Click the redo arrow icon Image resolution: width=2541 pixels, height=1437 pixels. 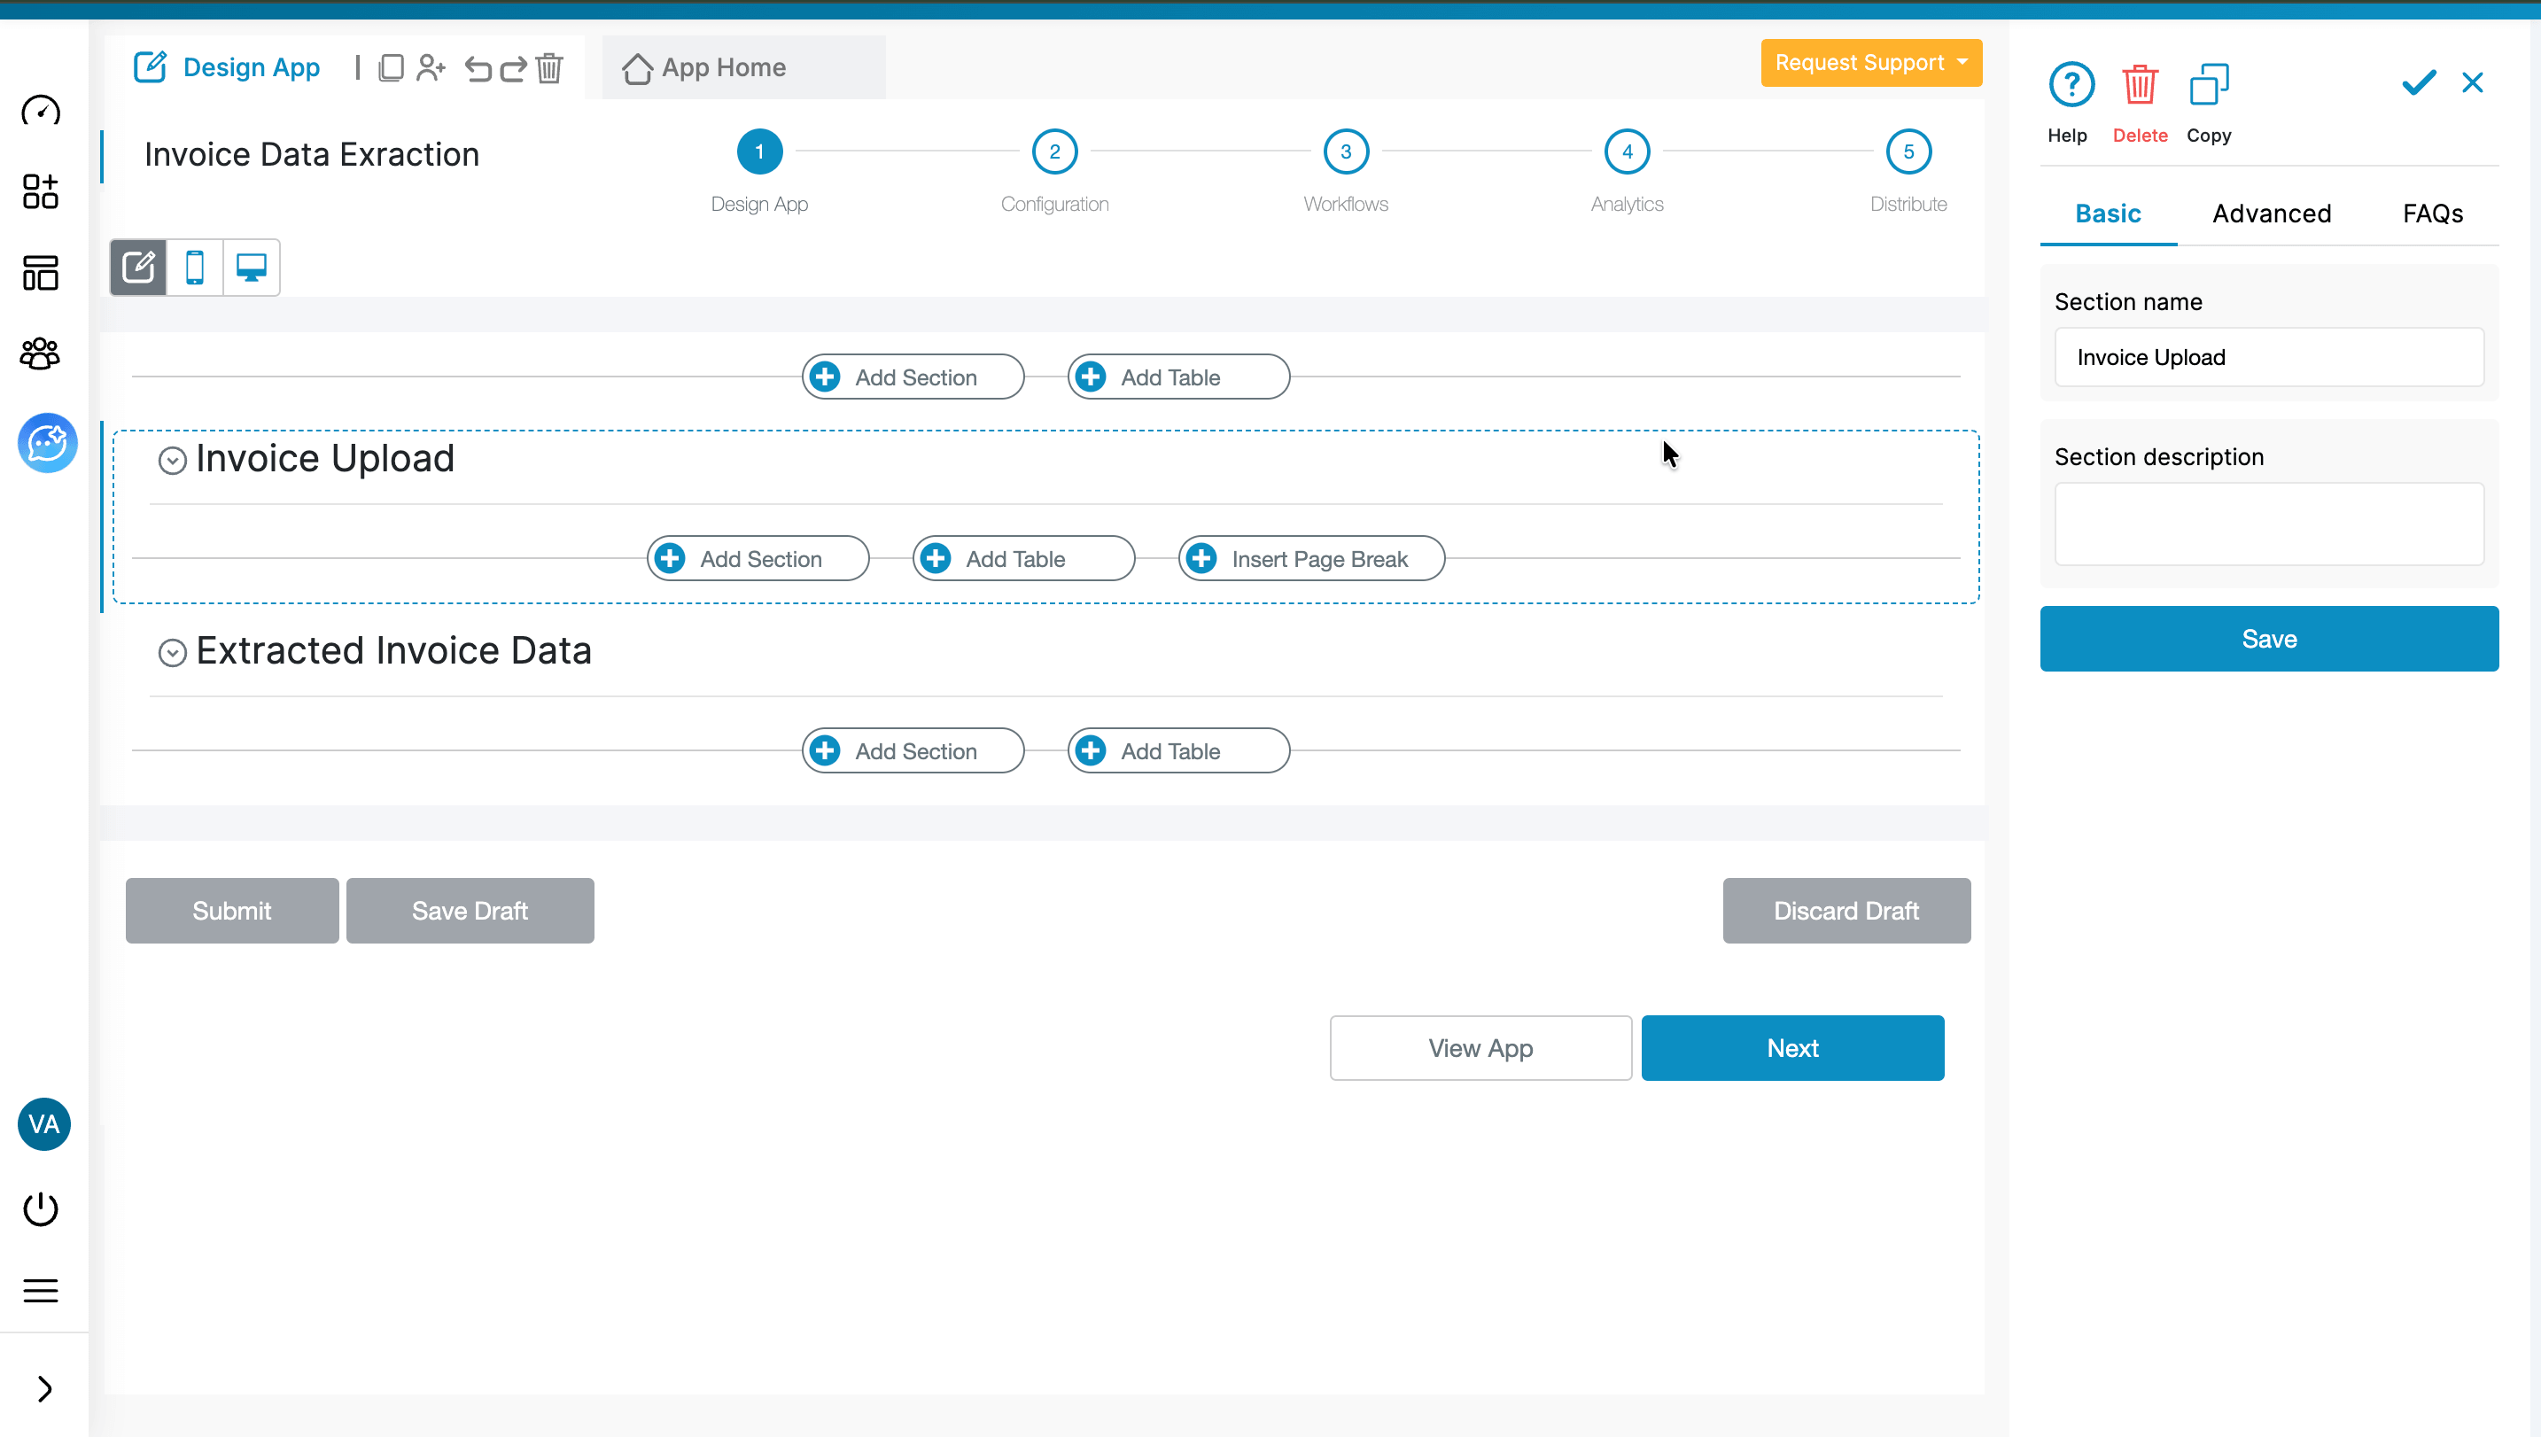coord(513,68)
